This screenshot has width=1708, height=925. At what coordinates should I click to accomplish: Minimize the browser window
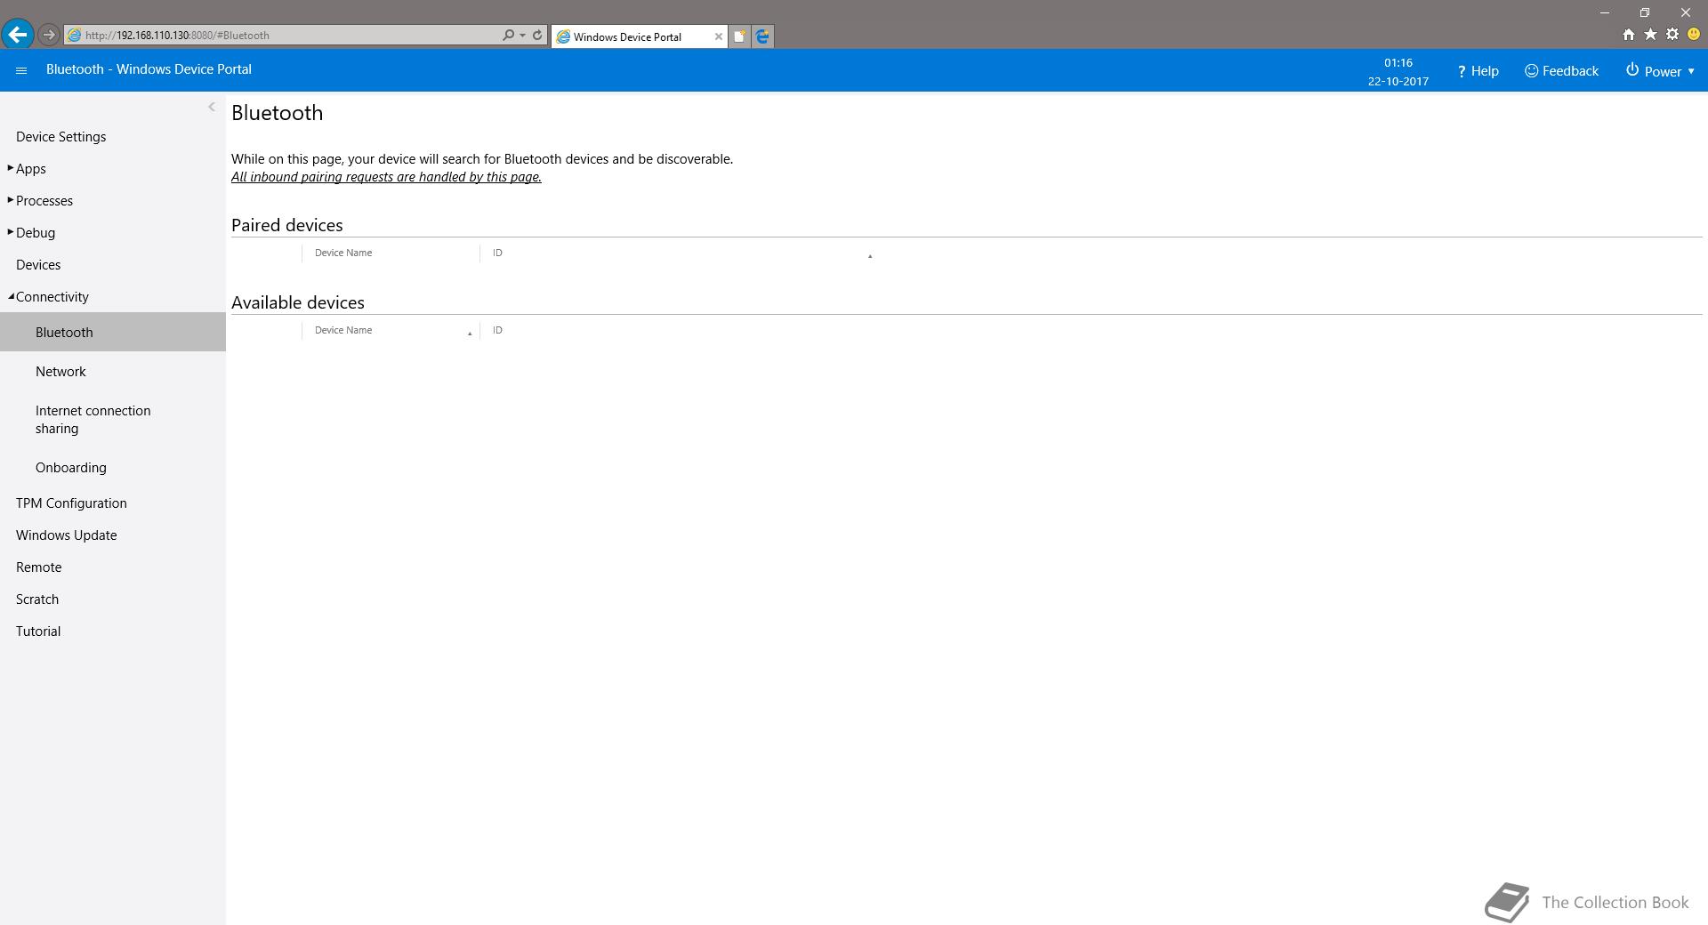(1605, 12)
